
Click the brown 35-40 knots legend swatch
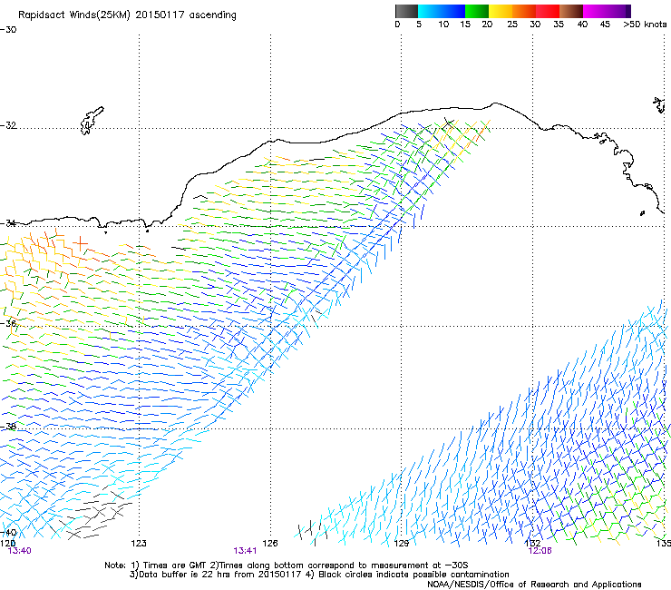571,11
